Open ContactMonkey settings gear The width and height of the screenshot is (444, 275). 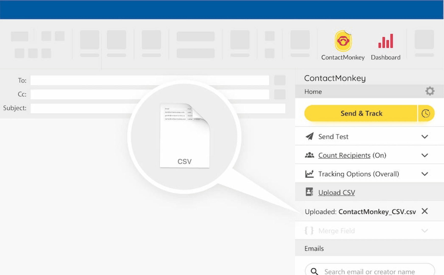tap(430, 91)
